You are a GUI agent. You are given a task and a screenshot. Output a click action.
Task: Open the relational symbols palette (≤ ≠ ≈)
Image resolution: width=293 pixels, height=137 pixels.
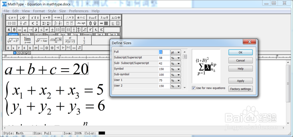(12, 18)
